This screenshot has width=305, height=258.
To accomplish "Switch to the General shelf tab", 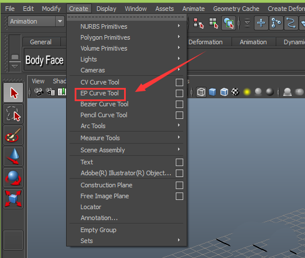I will tap(41, 42).
